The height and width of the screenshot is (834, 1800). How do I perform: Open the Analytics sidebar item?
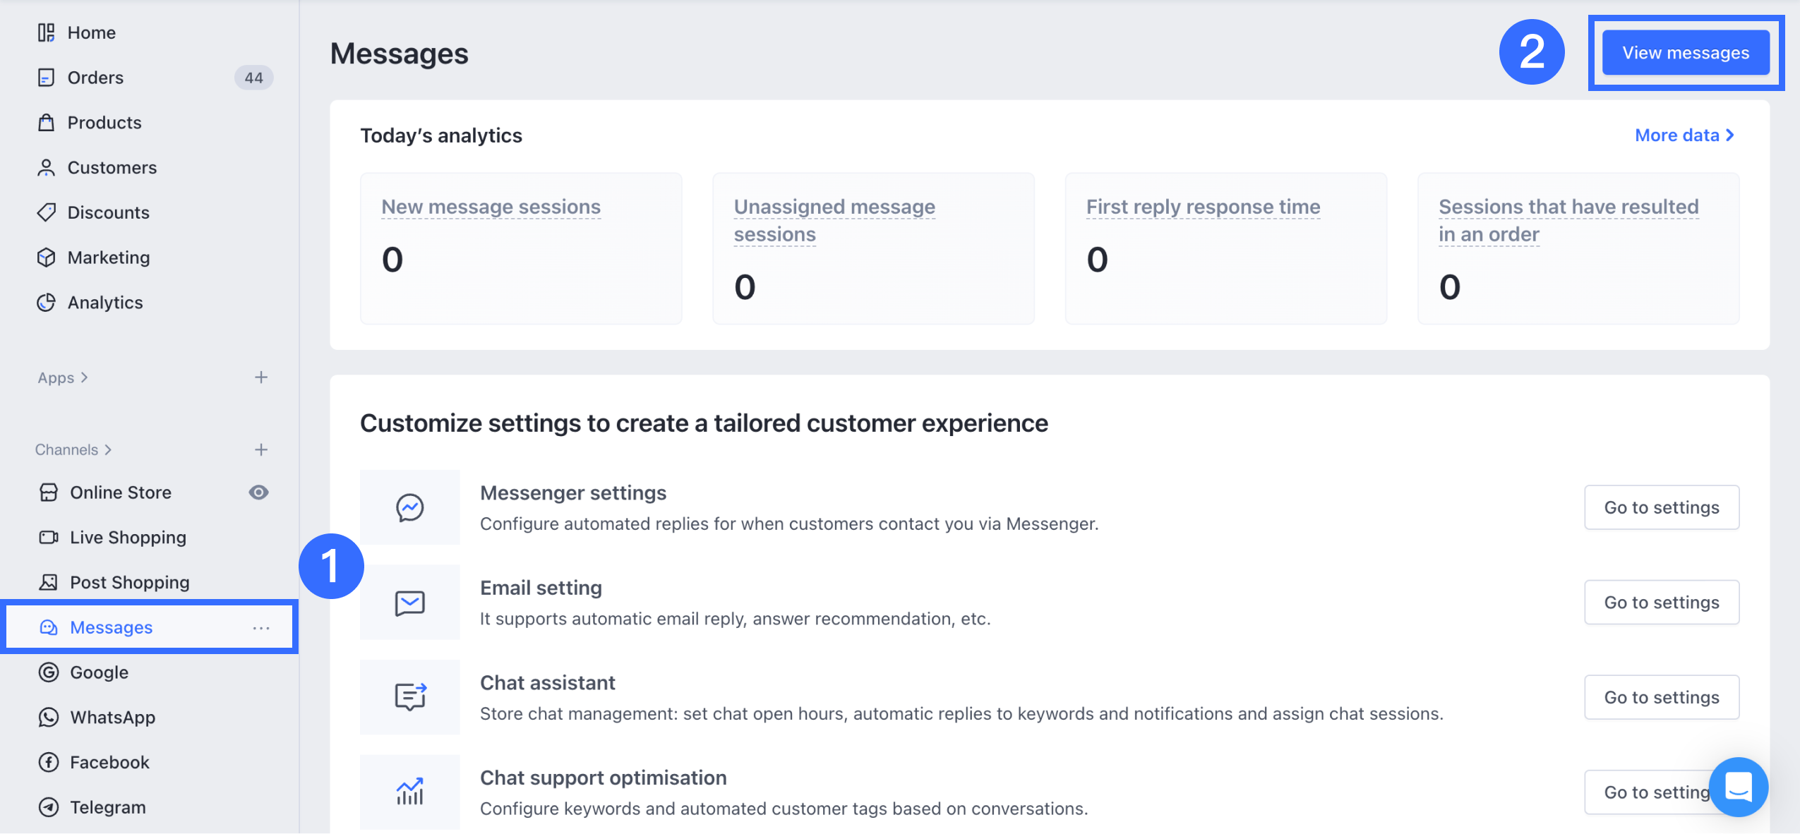point(104,302)
